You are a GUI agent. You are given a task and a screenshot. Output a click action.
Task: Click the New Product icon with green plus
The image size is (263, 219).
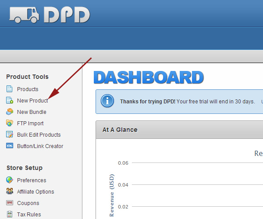pos(10,100)
